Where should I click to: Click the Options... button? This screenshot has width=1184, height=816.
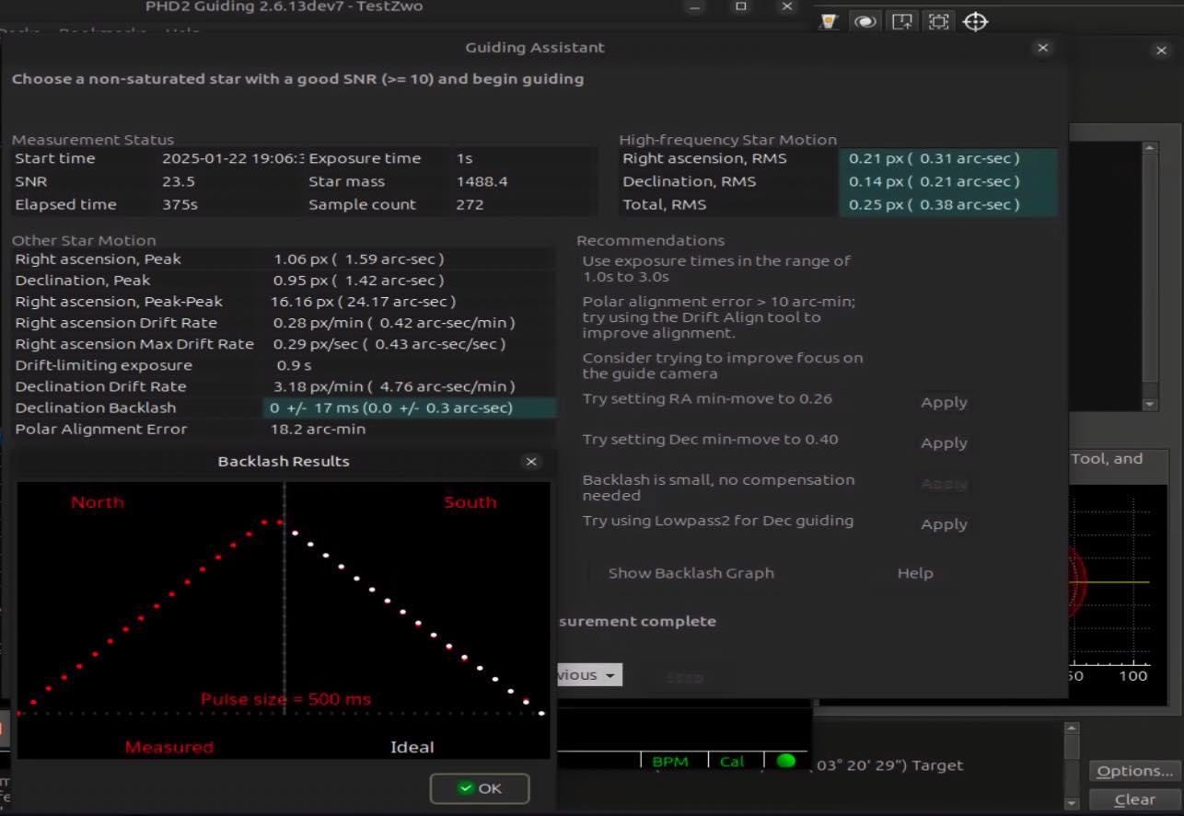tap(1134, 771)
